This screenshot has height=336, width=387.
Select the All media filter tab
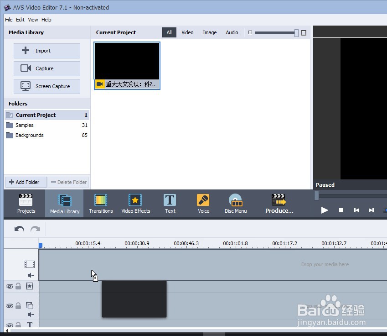[x=169, y=32]
